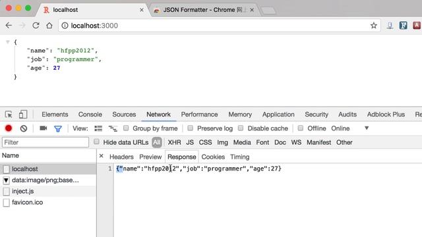This screenshot has height=237, width=422.
Task: Activate the inspect element picker
Action: (x=9, y=115)
